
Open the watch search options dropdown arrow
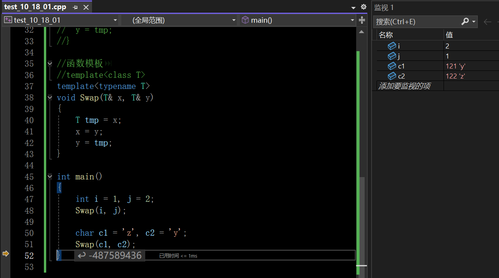click(474, 22)
